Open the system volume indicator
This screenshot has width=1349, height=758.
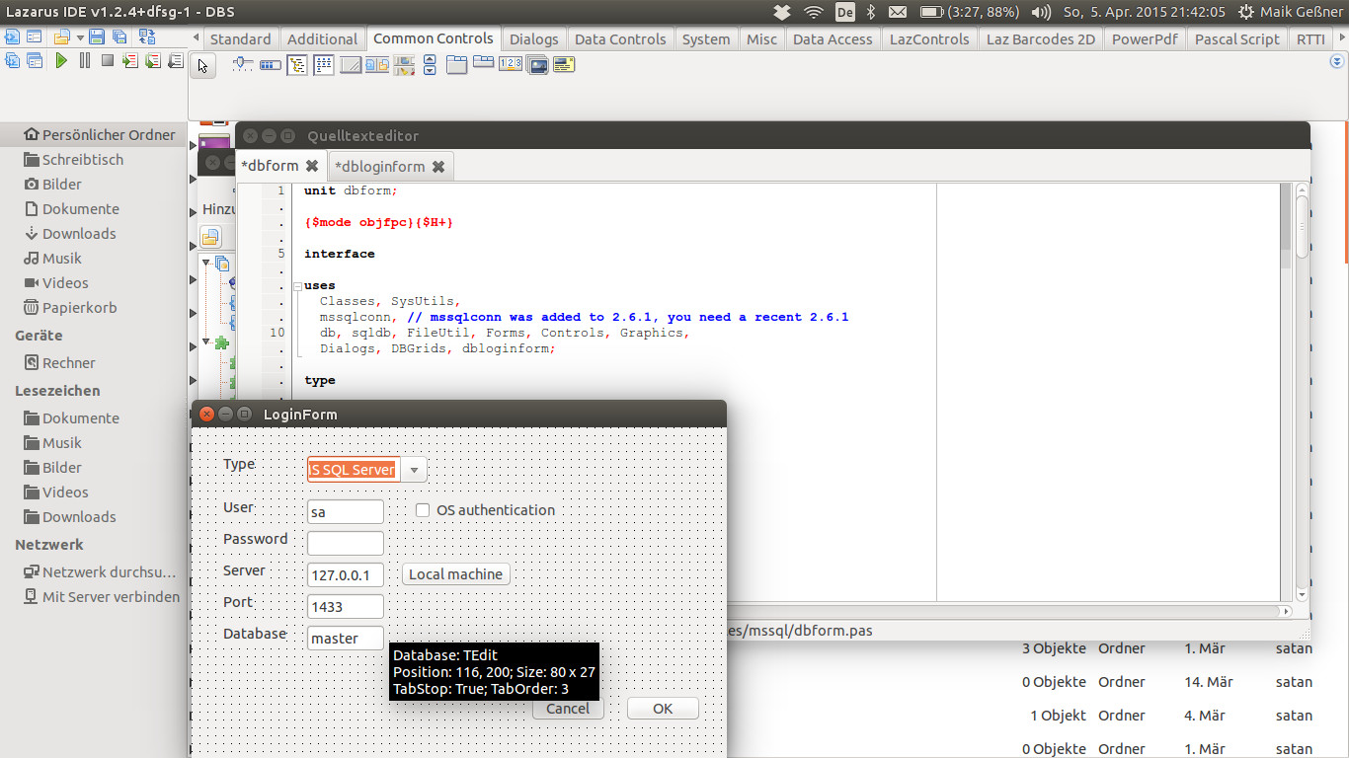(x=1041, y=12)
